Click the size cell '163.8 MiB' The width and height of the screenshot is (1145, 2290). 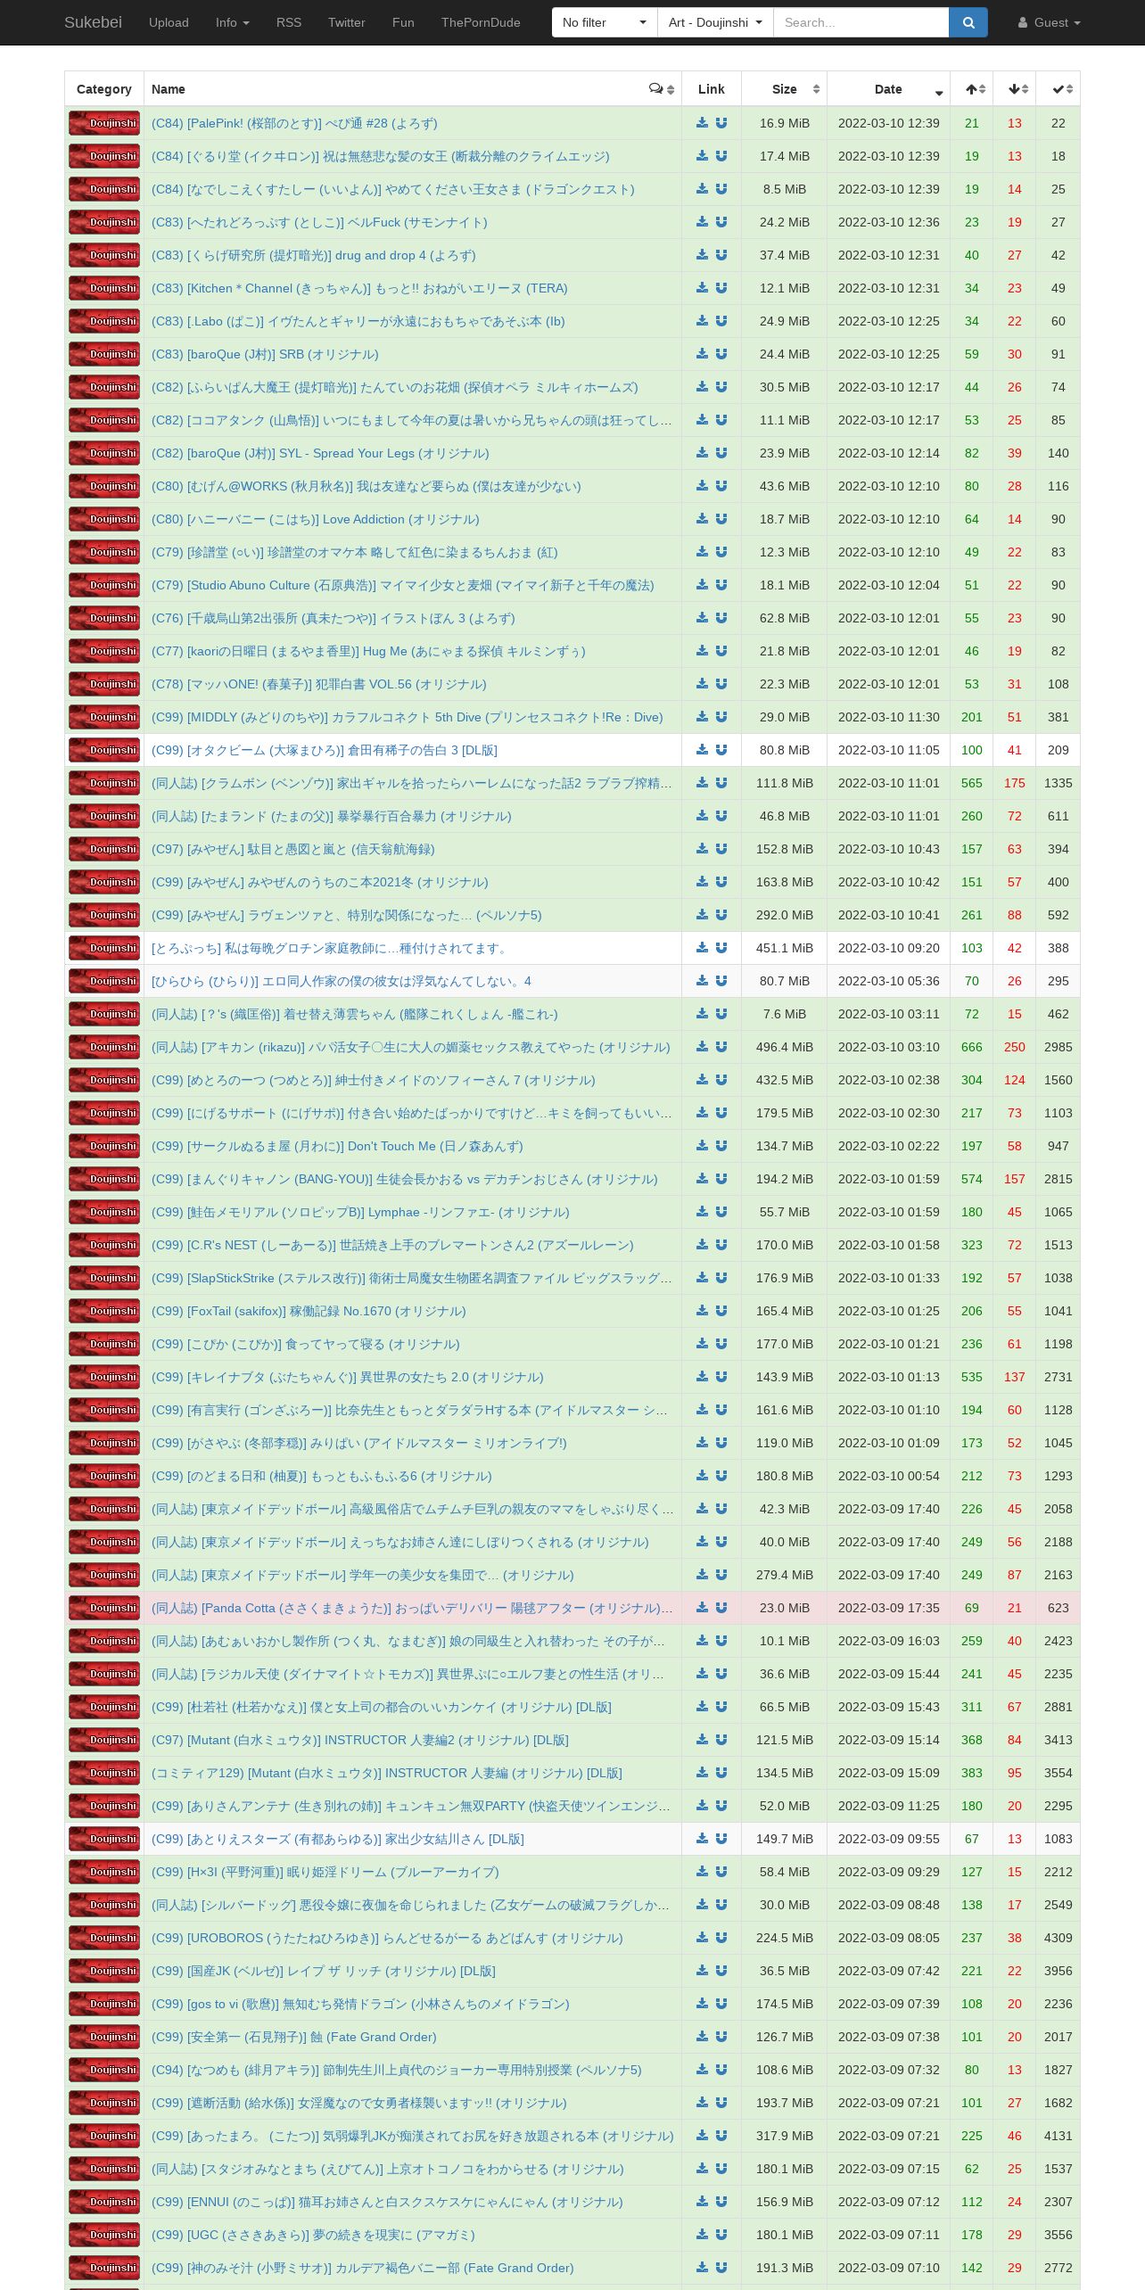785,882
